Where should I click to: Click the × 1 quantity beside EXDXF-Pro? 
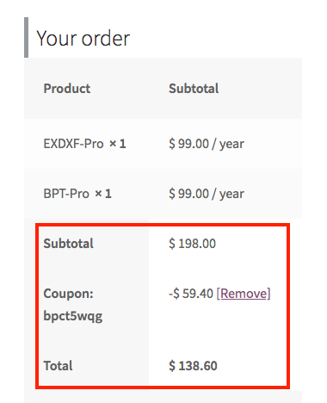(x=118, y=144)
